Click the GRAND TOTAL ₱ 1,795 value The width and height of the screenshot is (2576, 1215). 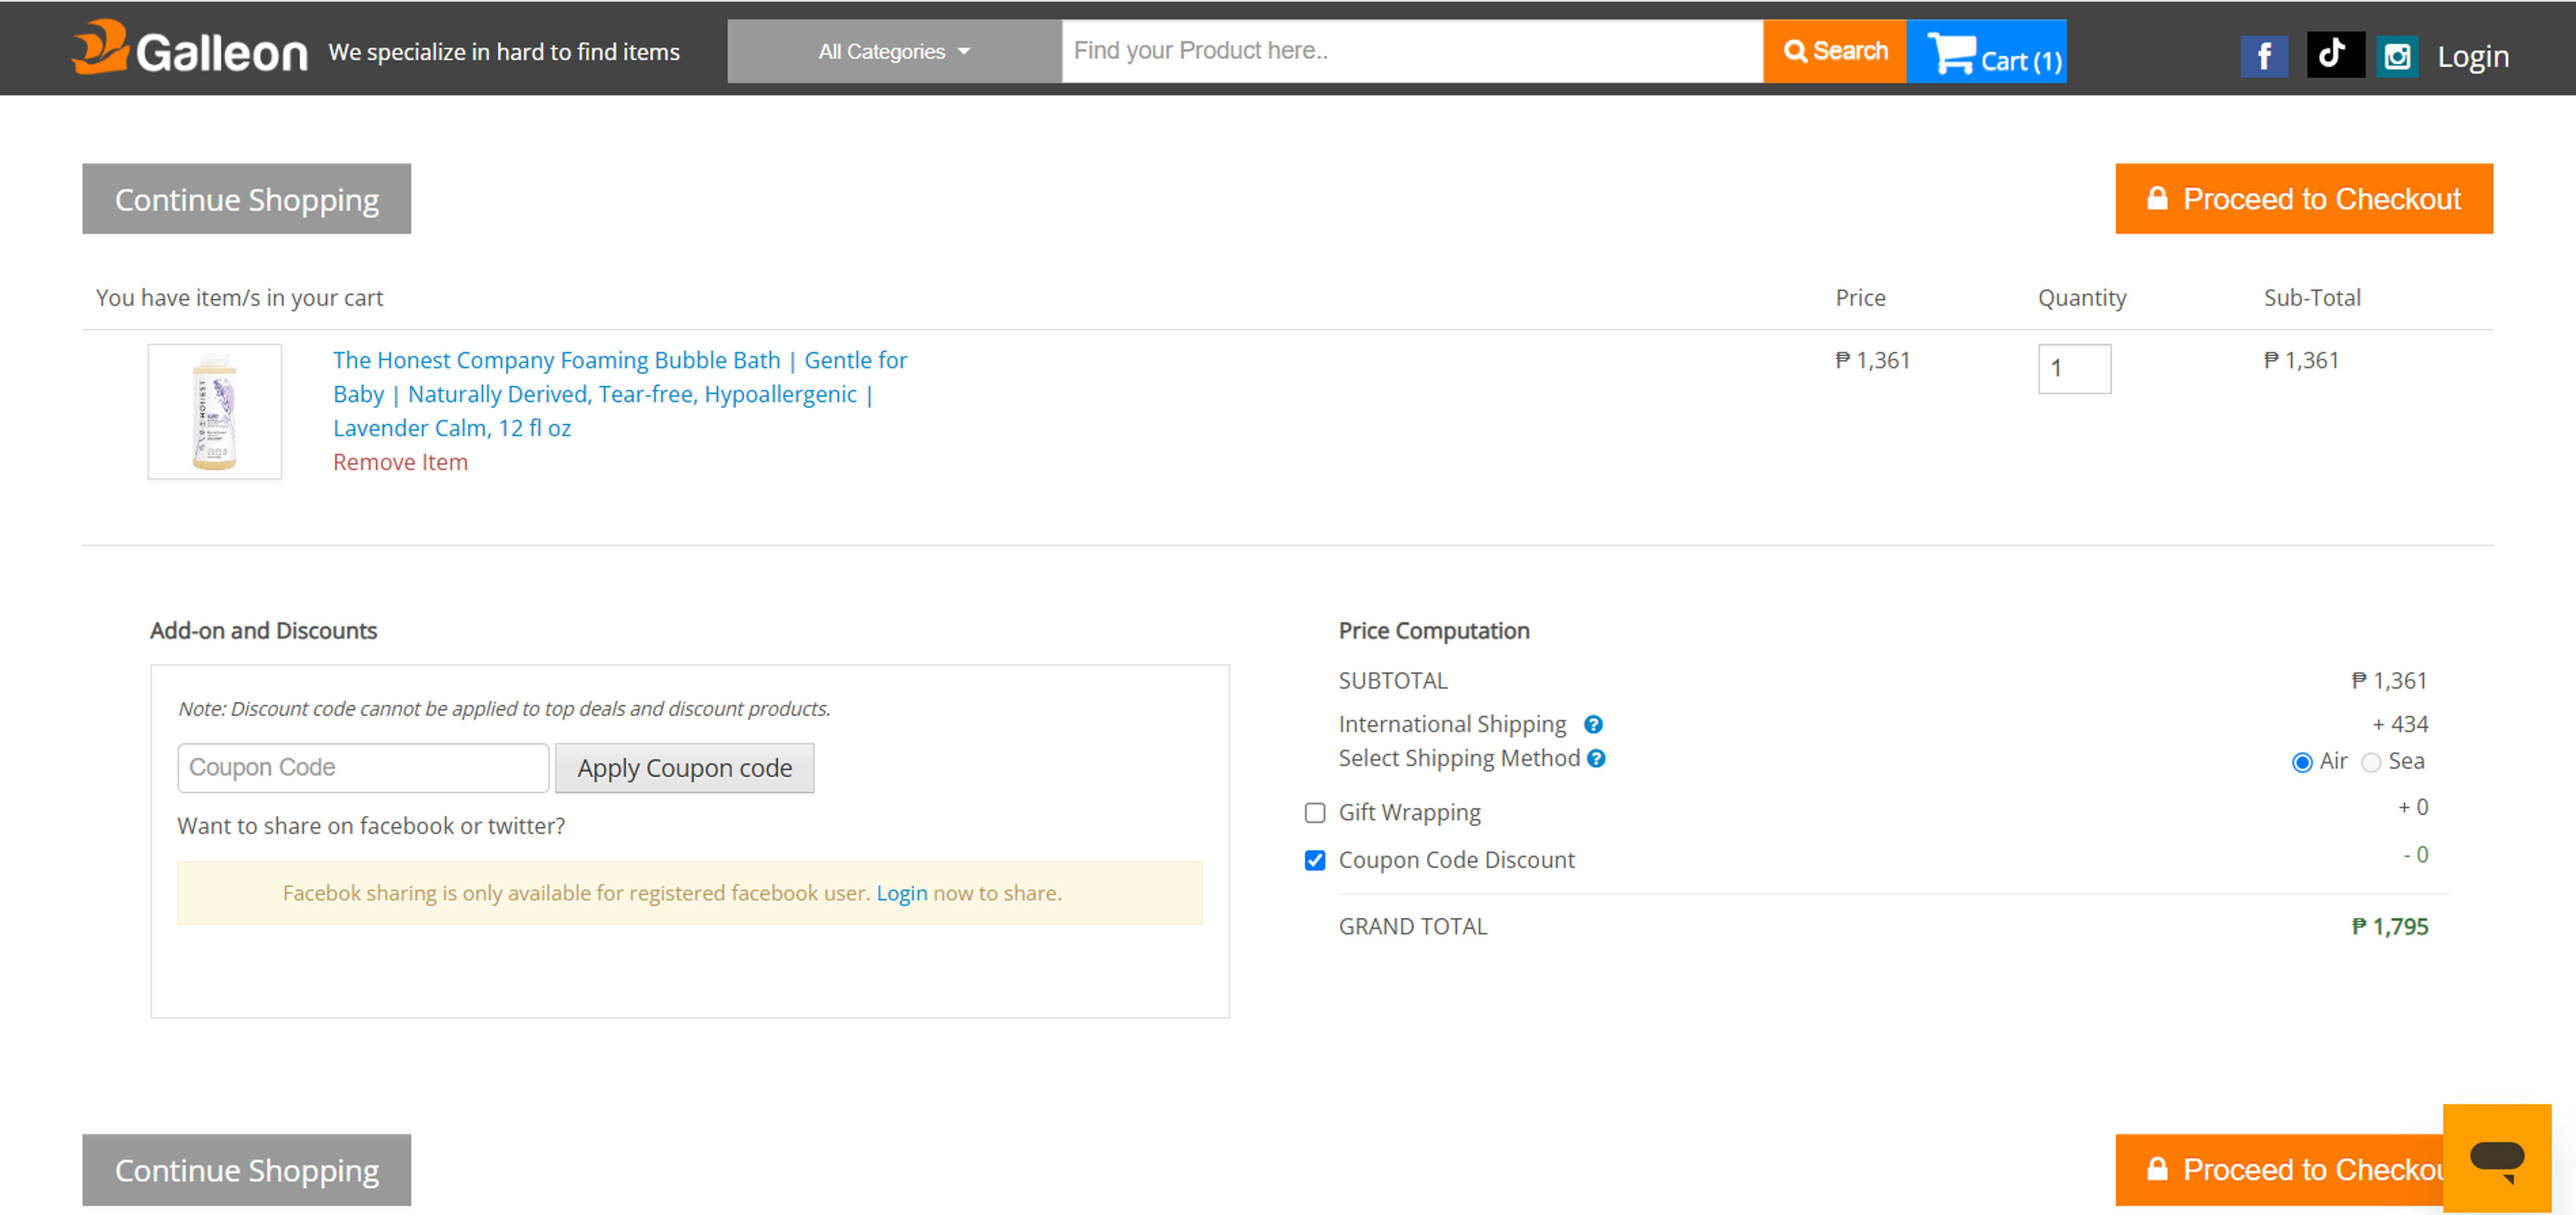coord(2389,926)
